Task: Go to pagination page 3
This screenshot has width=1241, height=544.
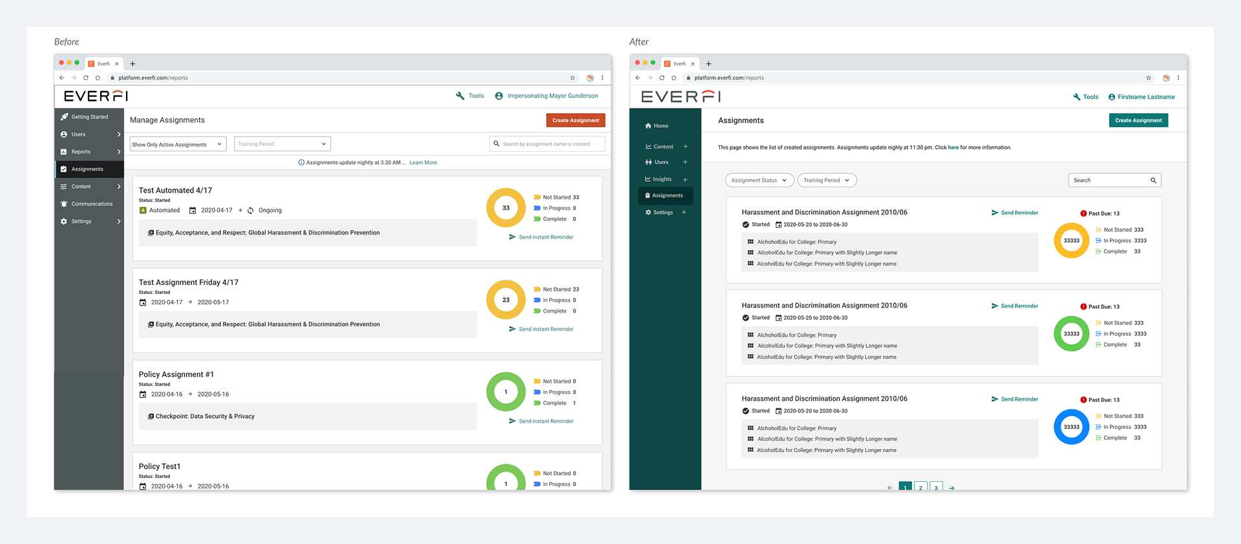Action: tap(936, 487)
